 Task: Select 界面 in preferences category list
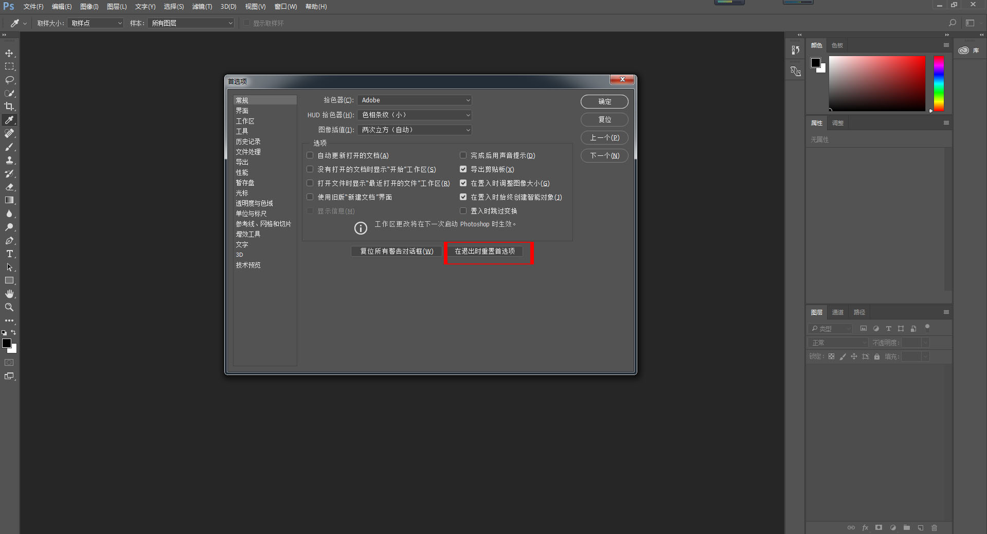click(x=242, y=111)
